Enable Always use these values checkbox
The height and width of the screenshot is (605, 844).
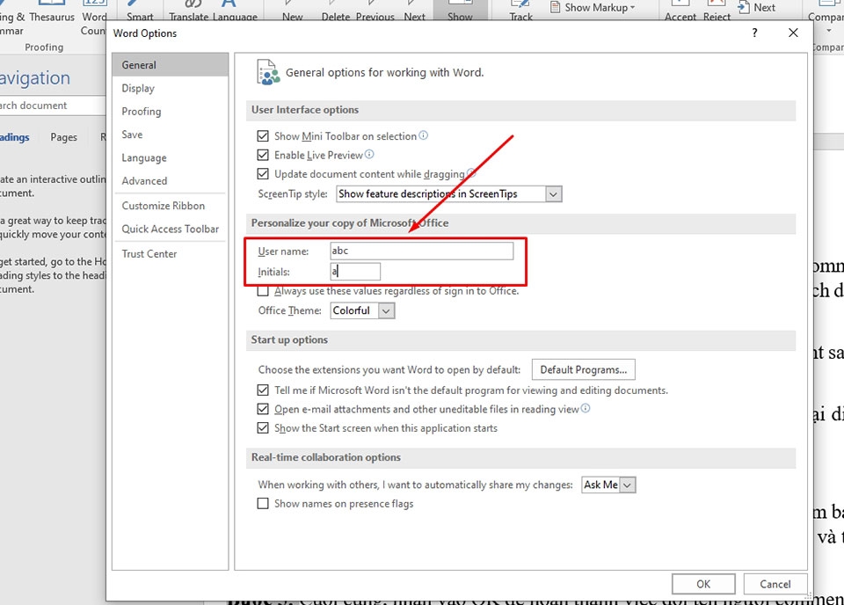click(263, 291)
